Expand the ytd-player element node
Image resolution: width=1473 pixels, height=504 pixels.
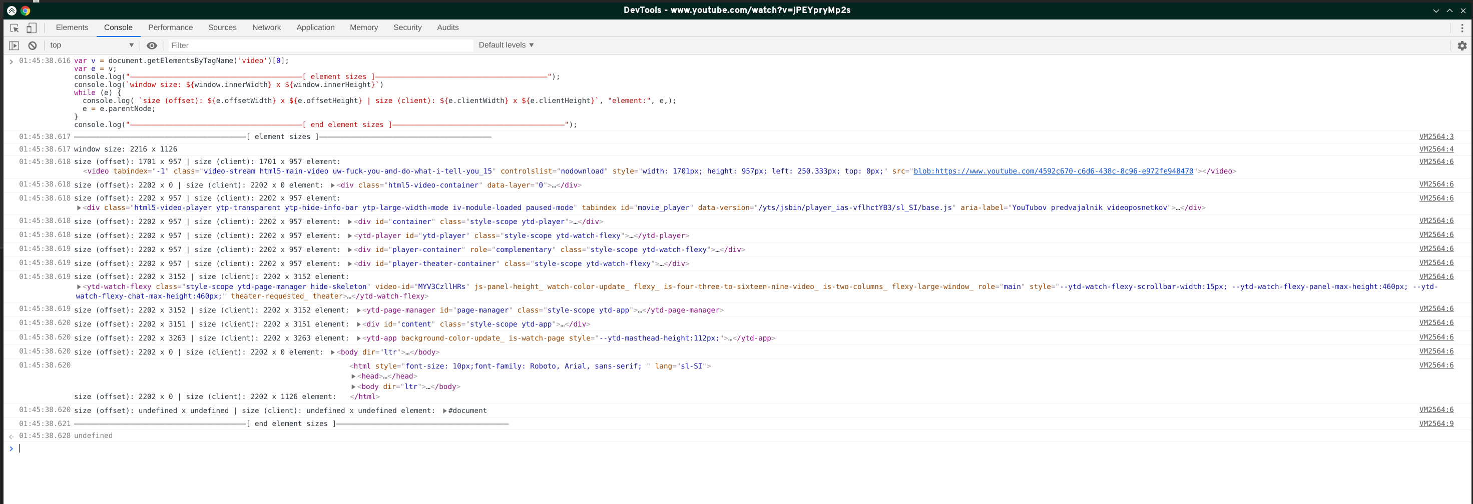click(349, 235)
